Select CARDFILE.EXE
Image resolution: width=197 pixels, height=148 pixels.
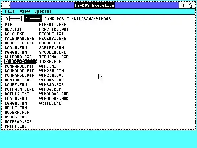pos(19,43)
